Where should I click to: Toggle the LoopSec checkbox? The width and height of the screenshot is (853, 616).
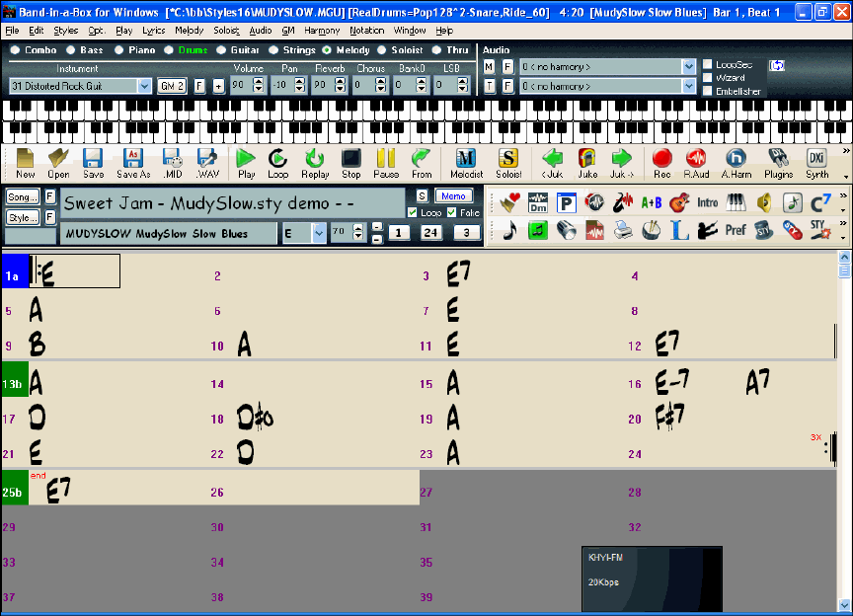click(707, 64)
